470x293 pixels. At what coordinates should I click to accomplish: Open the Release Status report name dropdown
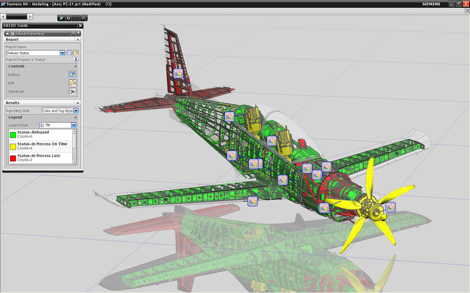[63, 53]
